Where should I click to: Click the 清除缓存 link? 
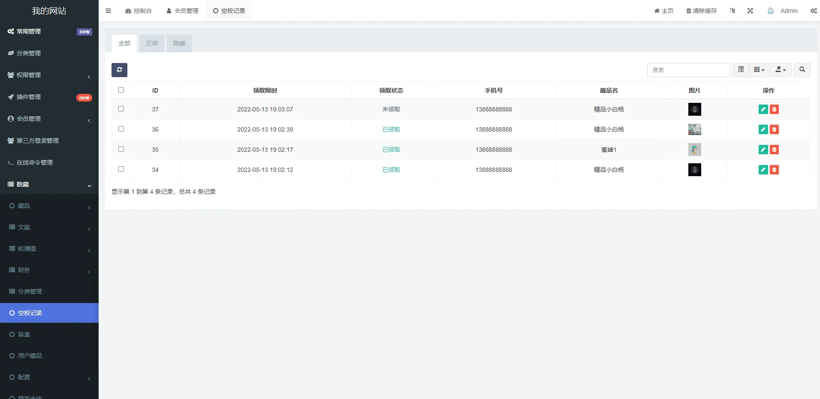[701, 11]
